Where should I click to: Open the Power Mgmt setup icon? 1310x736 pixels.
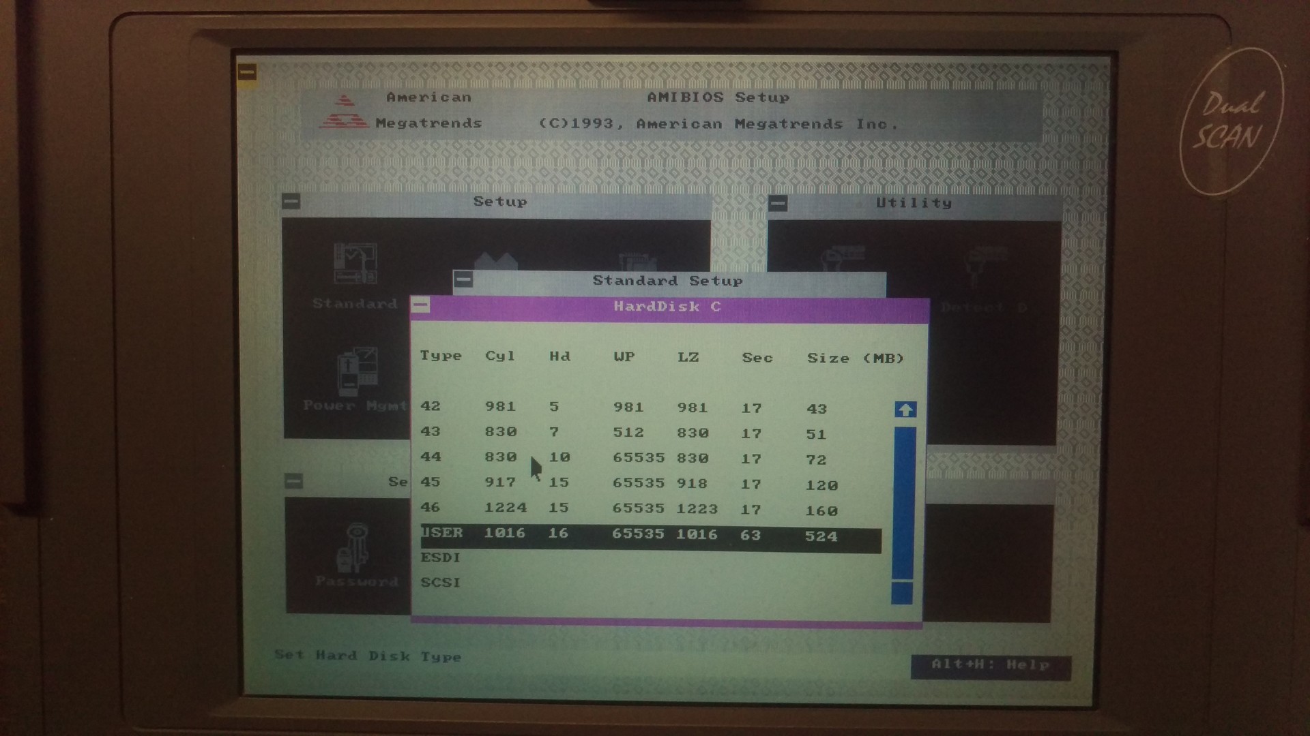pos(358,371)
